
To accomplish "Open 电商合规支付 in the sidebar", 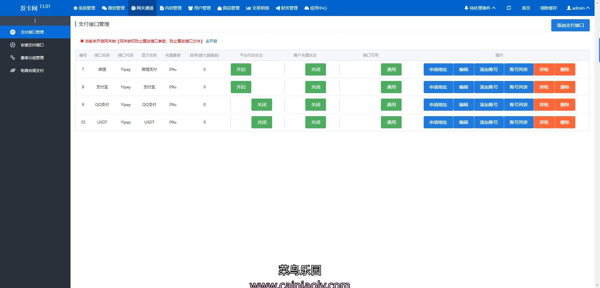I will pos(32,71).
